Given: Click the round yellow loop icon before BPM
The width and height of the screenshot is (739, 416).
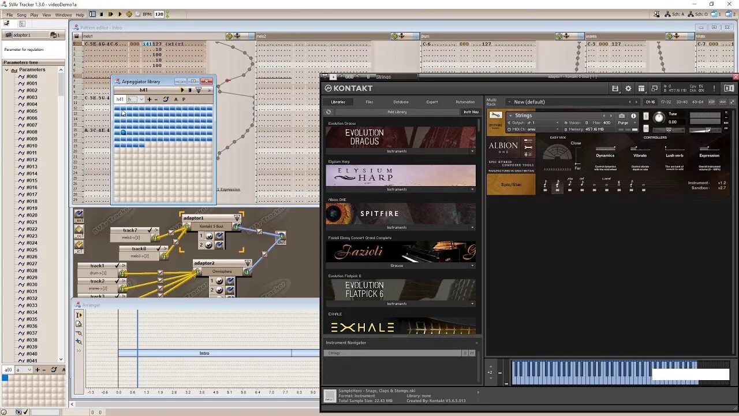Looking at the screenshot, I should click(x=129, y=14).
